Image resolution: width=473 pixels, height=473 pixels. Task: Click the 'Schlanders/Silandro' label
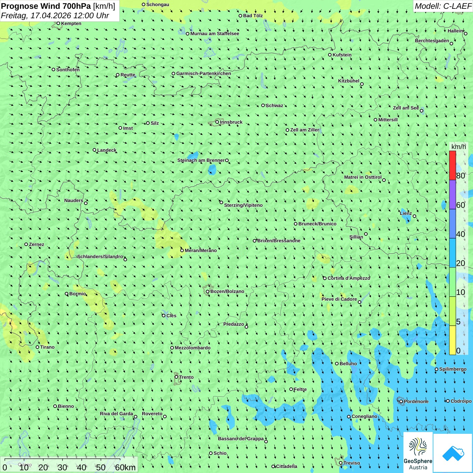[100, 256]
